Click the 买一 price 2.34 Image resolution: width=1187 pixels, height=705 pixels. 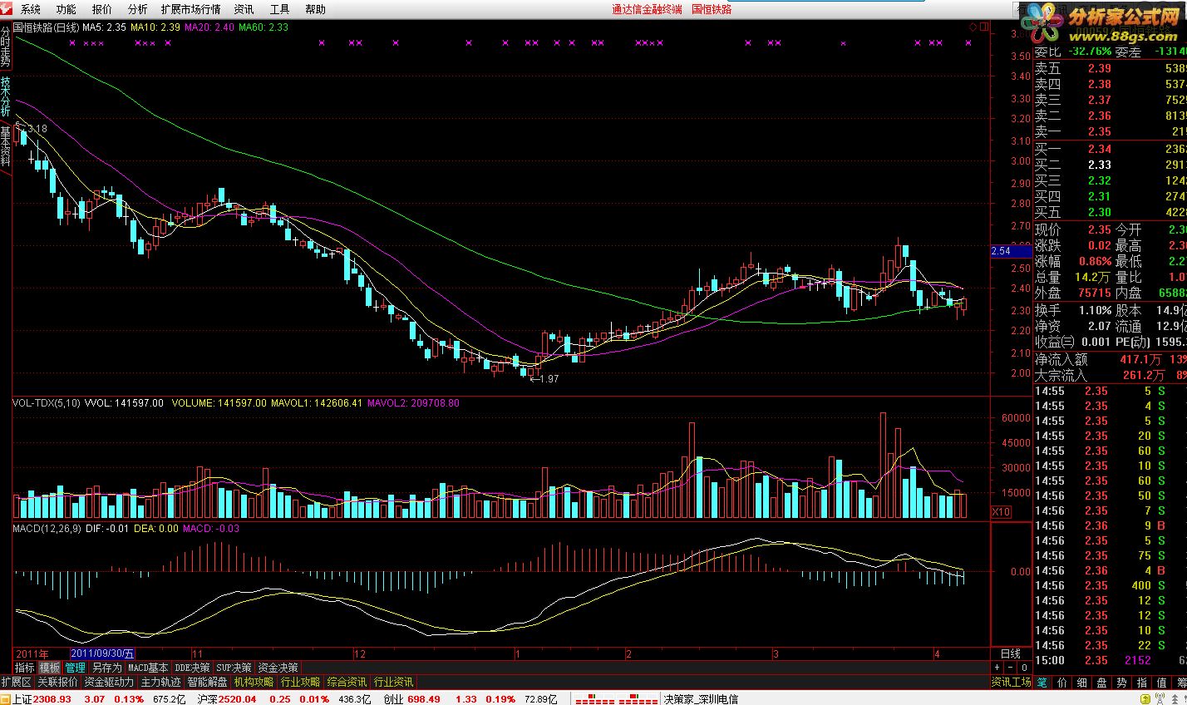[x=1100, y=149]
